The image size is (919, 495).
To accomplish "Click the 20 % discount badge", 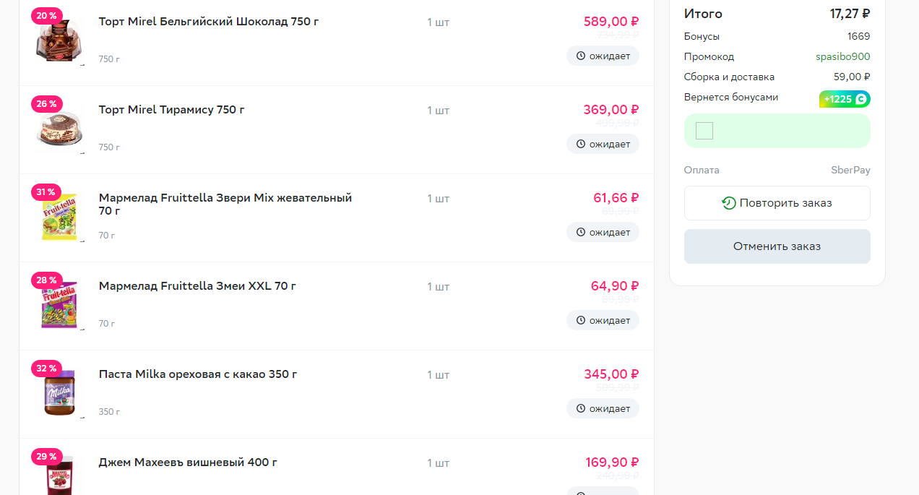I will click(x=47, y=15).
